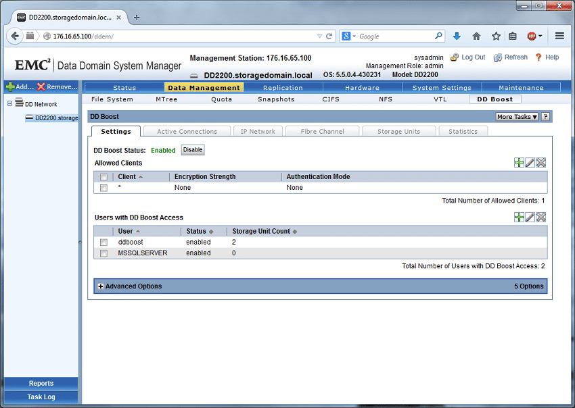Click the Adblock Plus ABP icon
This screenshot has width=575, height=408.
point(532,36)
